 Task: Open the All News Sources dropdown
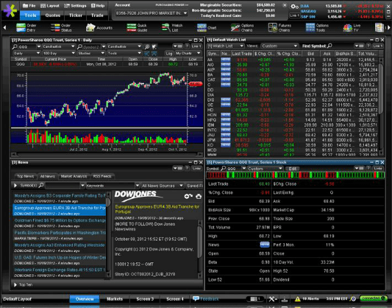point(163,186)
